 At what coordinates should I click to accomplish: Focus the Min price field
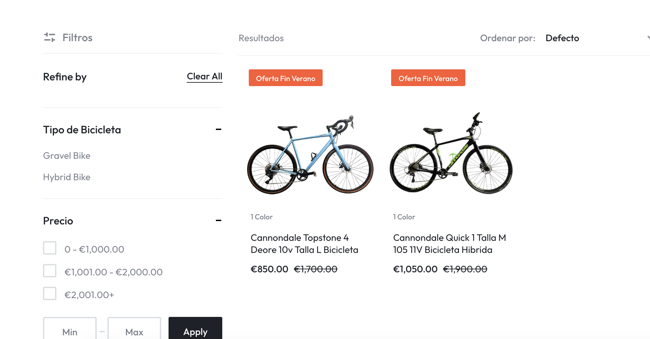point(70,331)
